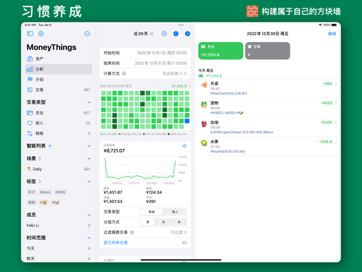
Task: Select 分析 in sidebar
Action: (x=58, y=69)
